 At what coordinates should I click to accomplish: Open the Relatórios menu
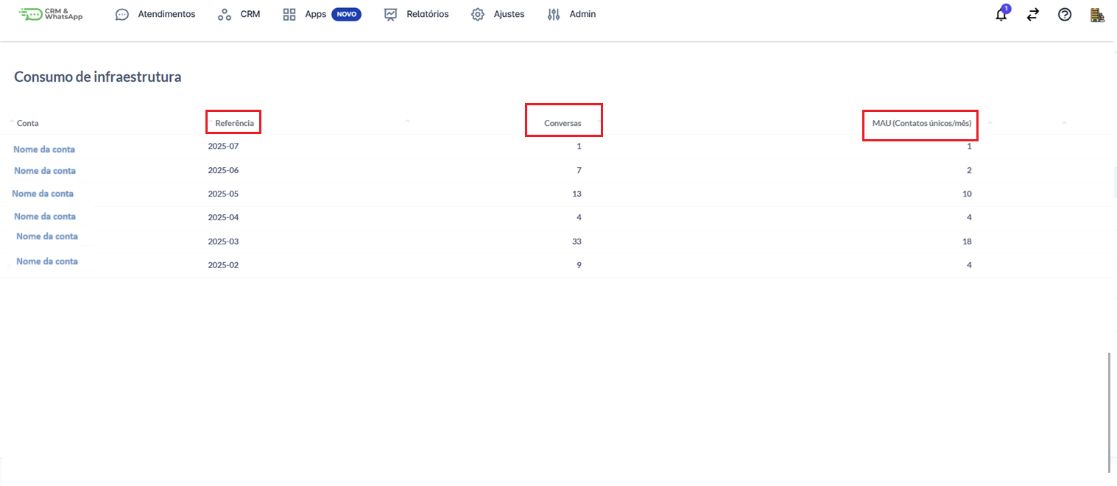(x=427, y=14)
